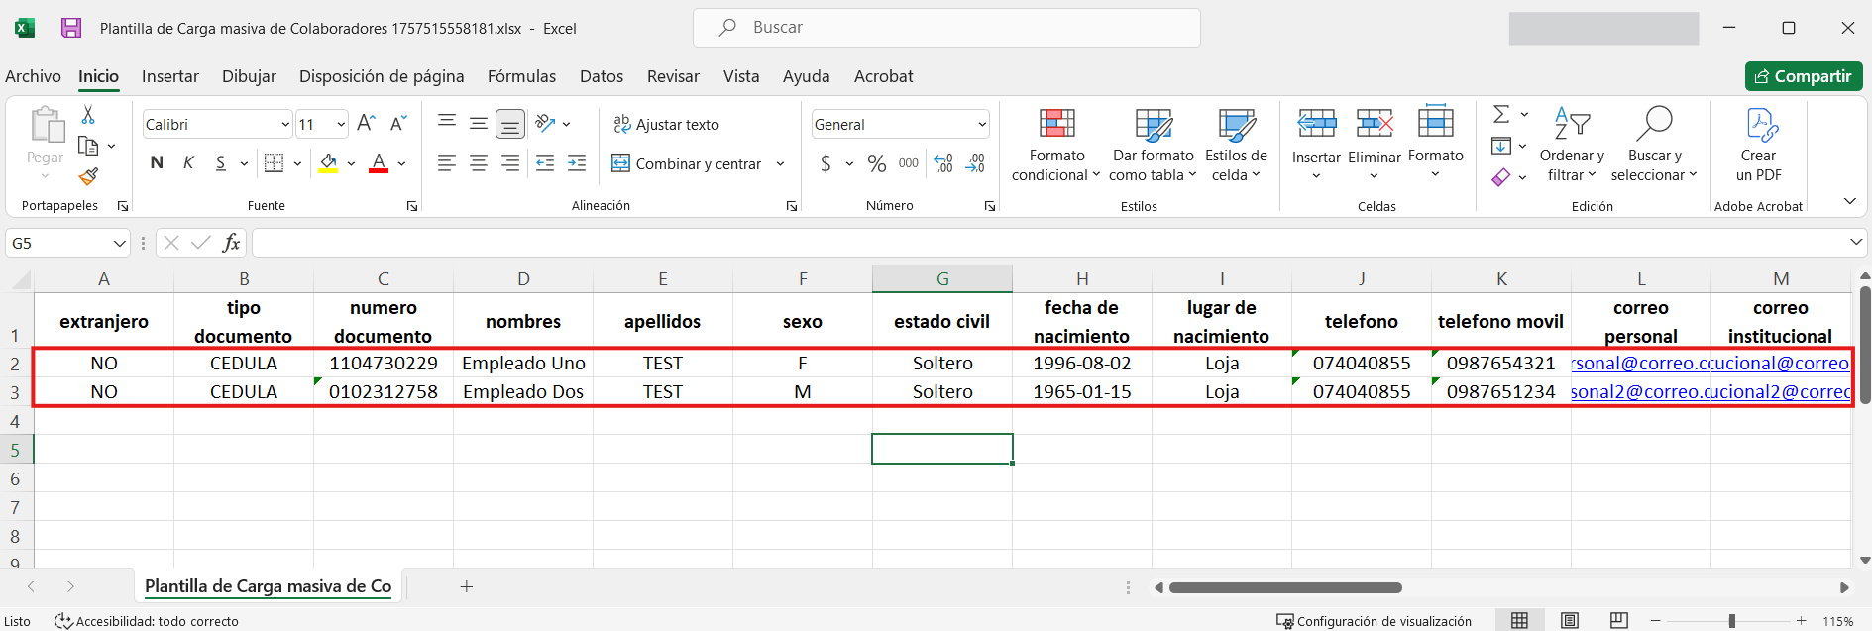Click the Cut scissors icon
Screen dimensions: 1872x631
coord(88,115)
